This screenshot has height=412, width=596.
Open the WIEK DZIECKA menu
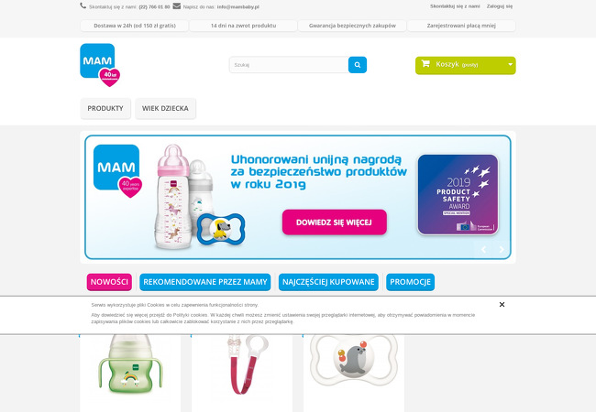[165, 109]
